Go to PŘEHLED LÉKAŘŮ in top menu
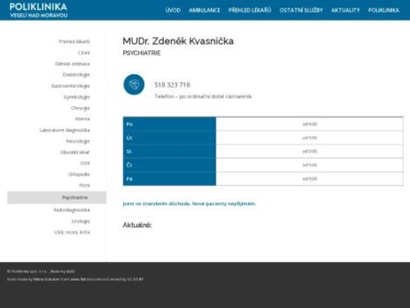410x308 pixels. pos(249,10)
